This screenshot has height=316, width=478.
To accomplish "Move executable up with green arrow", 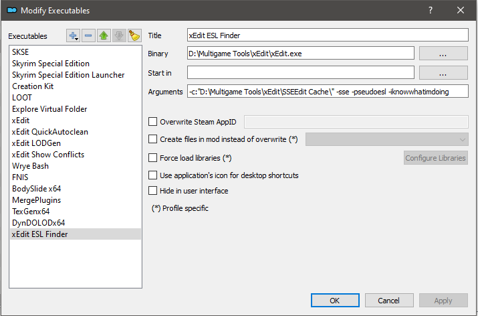I will click(104, 35).
